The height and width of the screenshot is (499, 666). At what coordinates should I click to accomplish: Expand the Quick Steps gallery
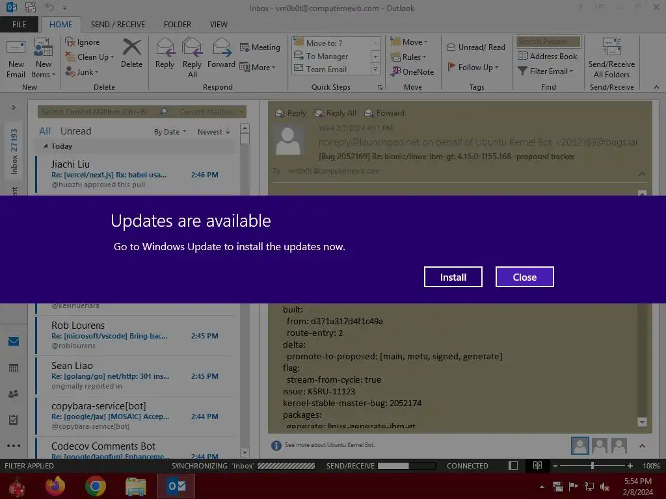[375, 69]
